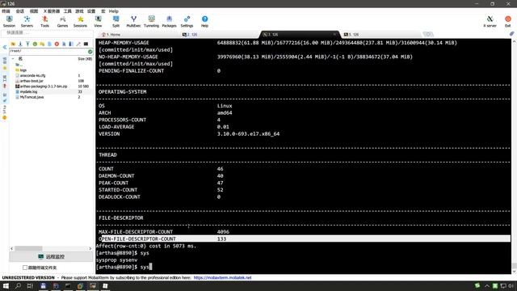Image resolution: width=517 pixels, height=291 pixels.
Task: Open new tab button after last tab
Action: click(x=427, y=34)
